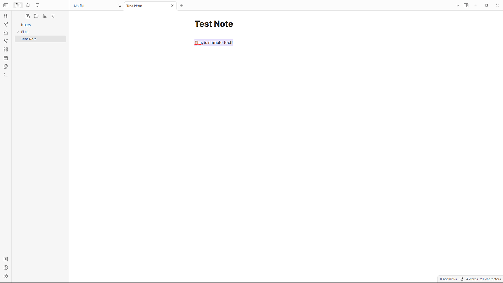Expand the Files folder chevron

pyautogui.click(x=17, y=32)
